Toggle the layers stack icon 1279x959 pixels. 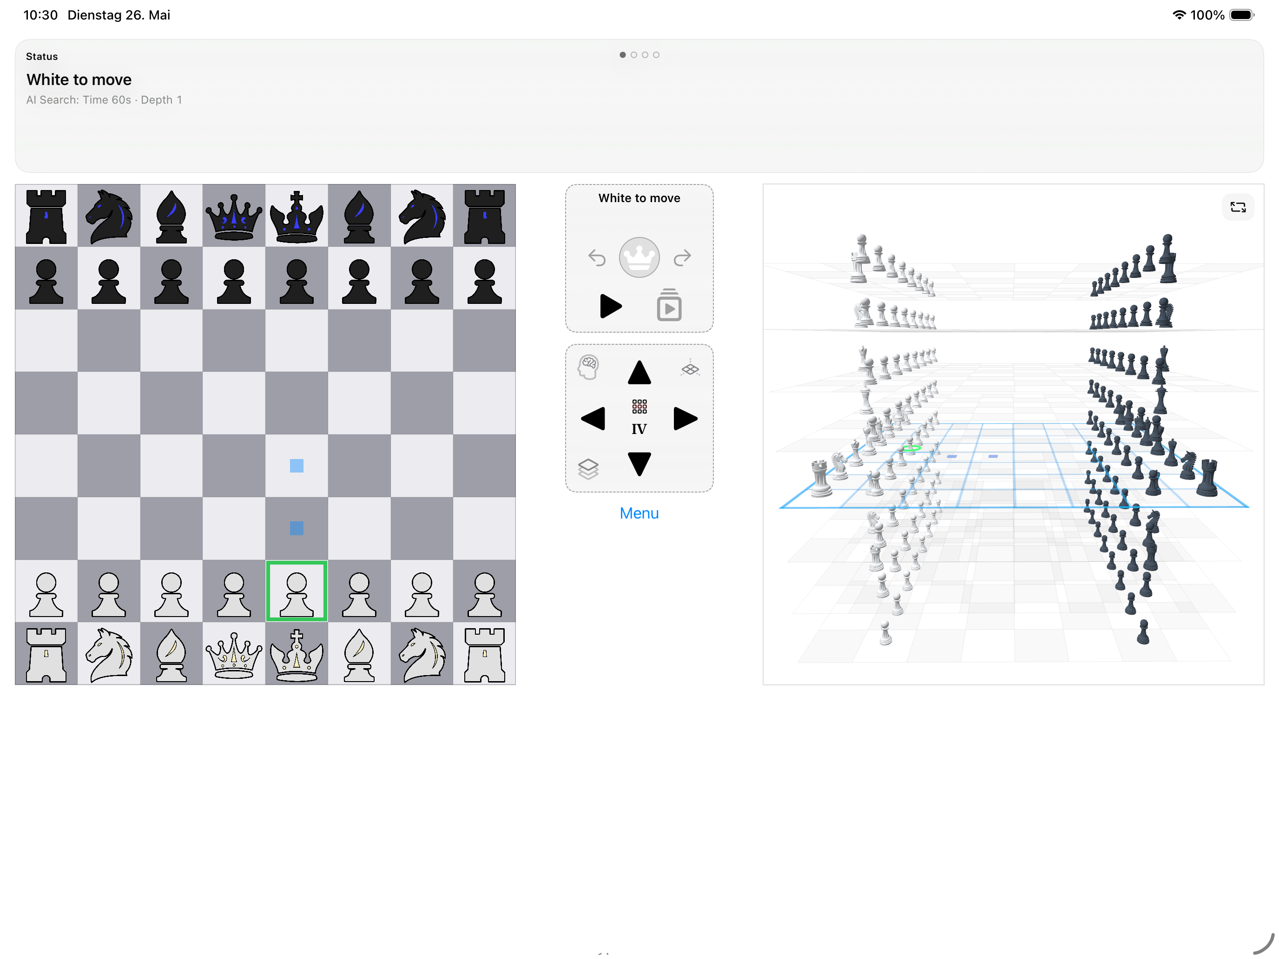tap(588, 468)
